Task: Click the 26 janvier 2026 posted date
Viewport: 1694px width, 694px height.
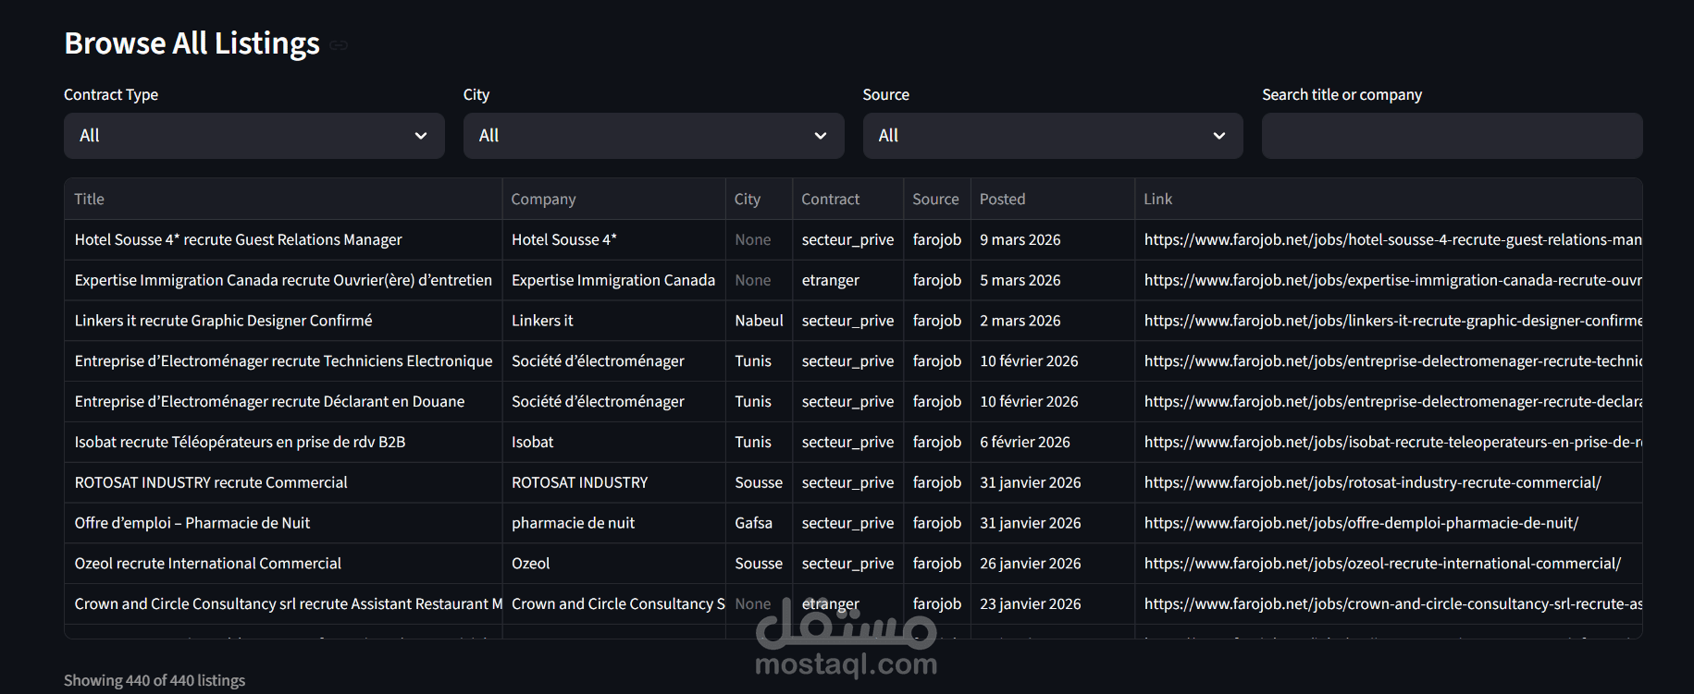Action: [x=1052, y=564]
